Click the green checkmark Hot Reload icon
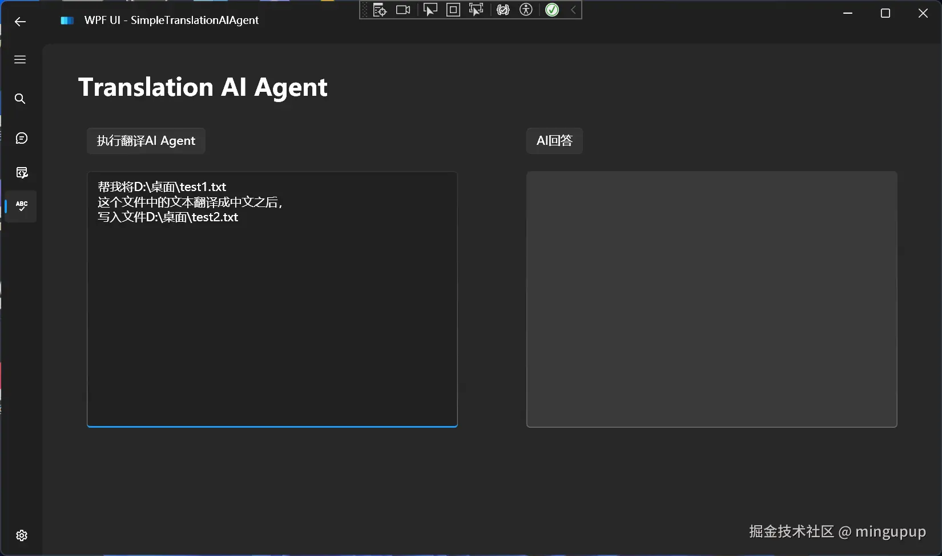The height and width of the screenshot is (556, 942). tap(552, 10)
